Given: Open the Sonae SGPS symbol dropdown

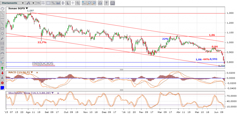Looking at the screenshot, I should [27, 8].
